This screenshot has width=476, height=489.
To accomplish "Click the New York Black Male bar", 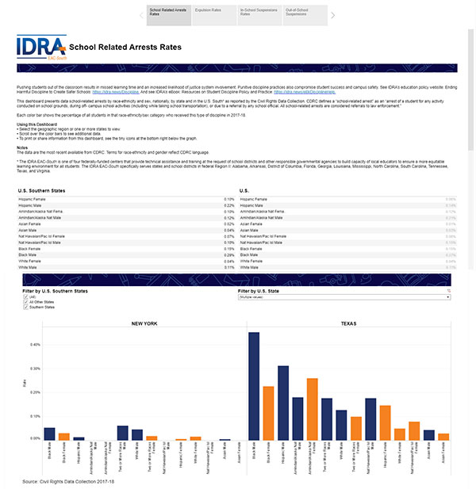I will (x=49, y=433).
